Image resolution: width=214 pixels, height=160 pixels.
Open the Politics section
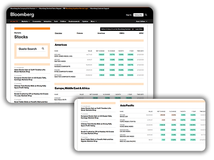coord(63,21)
